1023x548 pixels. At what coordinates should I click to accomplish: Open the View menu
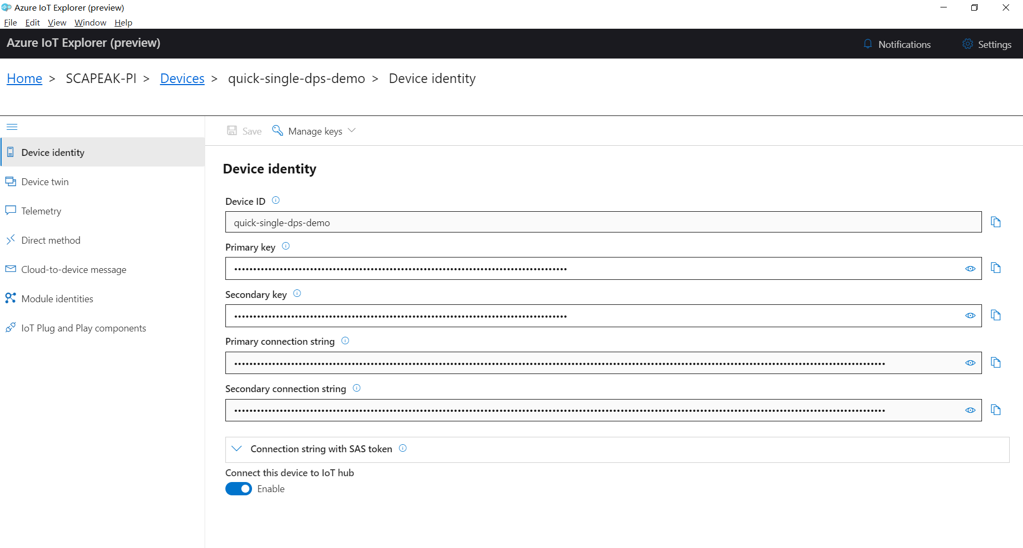[x=57, y=22]
